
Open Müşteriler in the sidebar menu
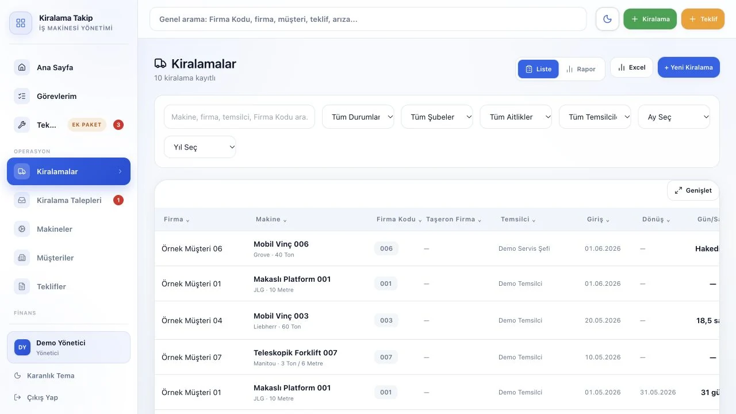69,258
